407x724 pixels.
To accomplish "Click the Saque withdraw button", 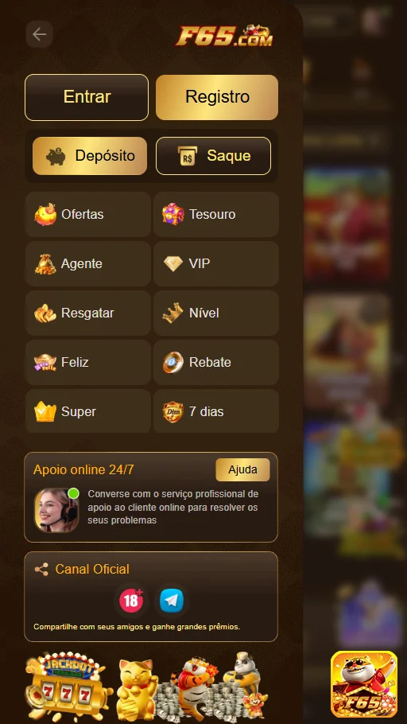I will [x=213, y=156].
